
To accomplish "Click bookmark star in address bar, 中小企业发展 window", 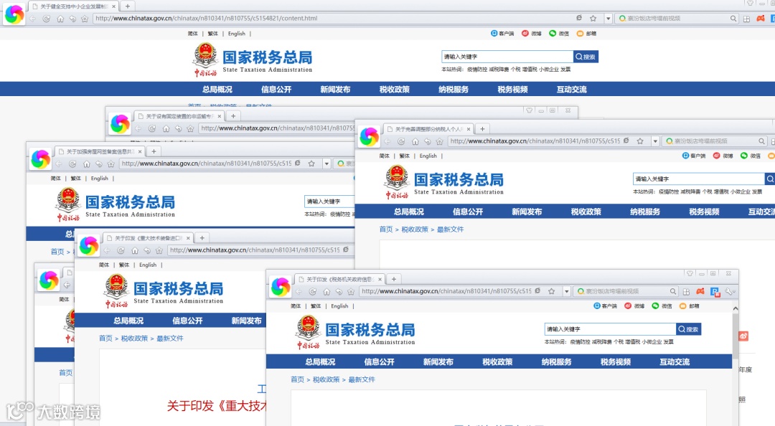I will (593, 18).
